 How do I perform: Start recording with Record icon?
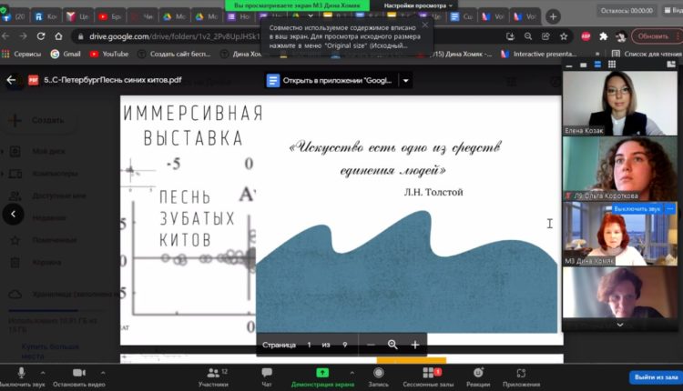379,377
